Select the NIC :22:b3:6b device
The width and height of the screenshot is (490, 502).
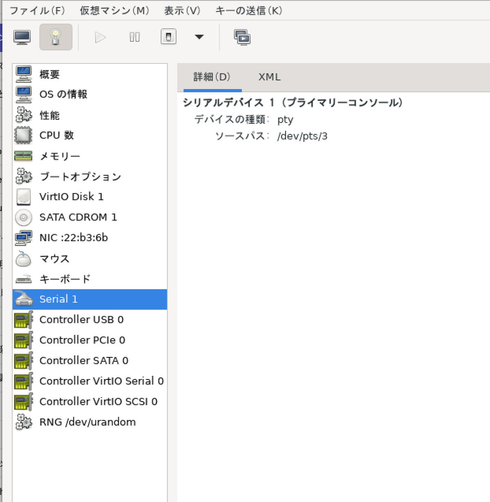(x=74, y=238)
